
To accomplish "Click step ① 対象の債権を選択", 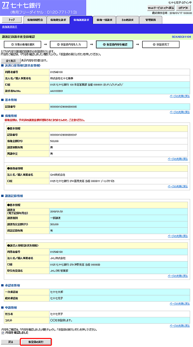I will 22,45.
